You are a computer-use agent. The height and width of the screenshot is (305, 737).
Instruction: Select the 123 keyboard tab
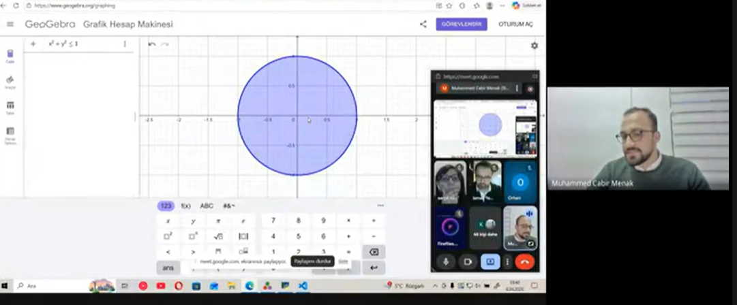tap(166, 206)
